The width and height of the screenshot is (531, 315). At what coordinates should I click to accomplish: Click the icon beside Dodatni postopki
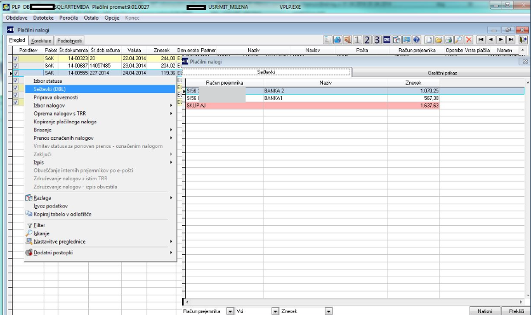29,252
